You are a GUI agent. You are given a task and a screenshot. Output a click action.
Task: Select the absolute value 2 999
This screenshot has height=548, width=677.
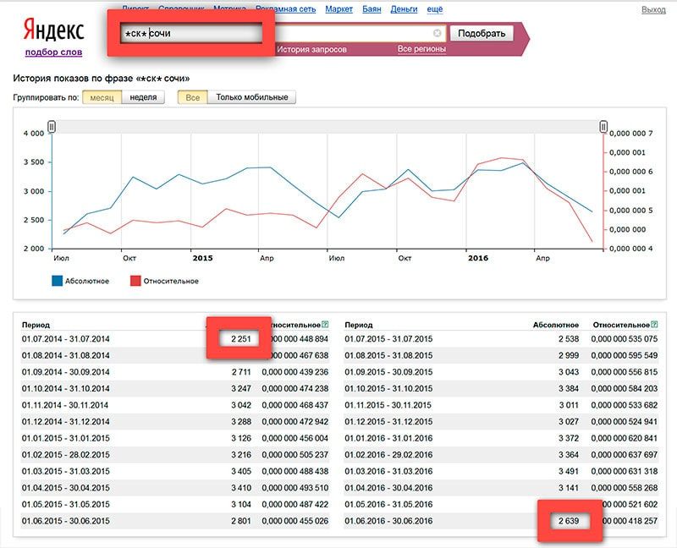pyautogui.click(x=569, y=355)
